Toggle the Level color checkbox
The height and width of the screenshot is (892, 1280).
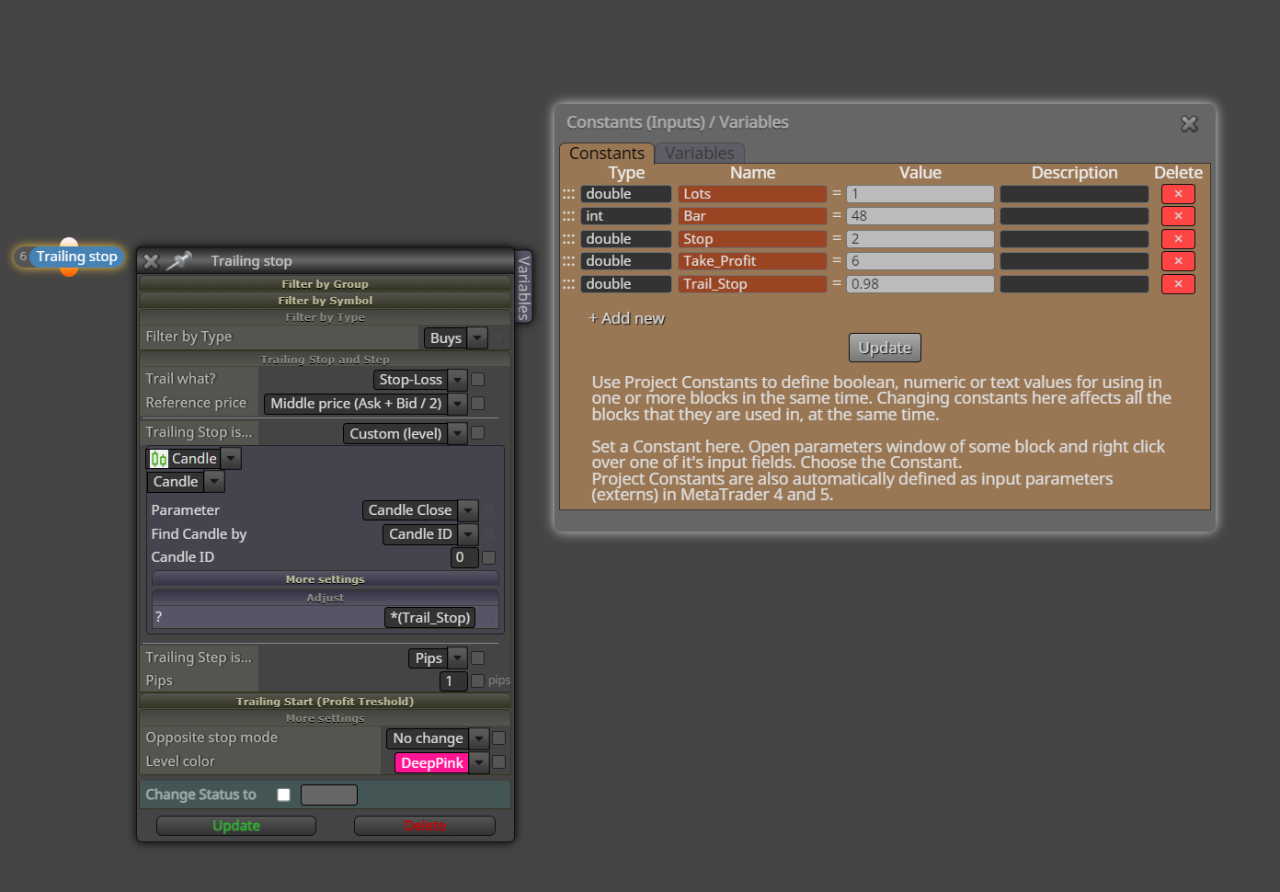pos(498,761)
